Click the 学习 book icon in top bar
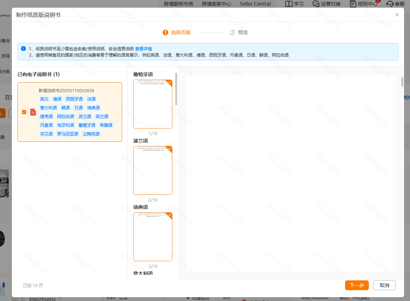The width and height of the screenshot is (410, 301). (x=289, y=4)
